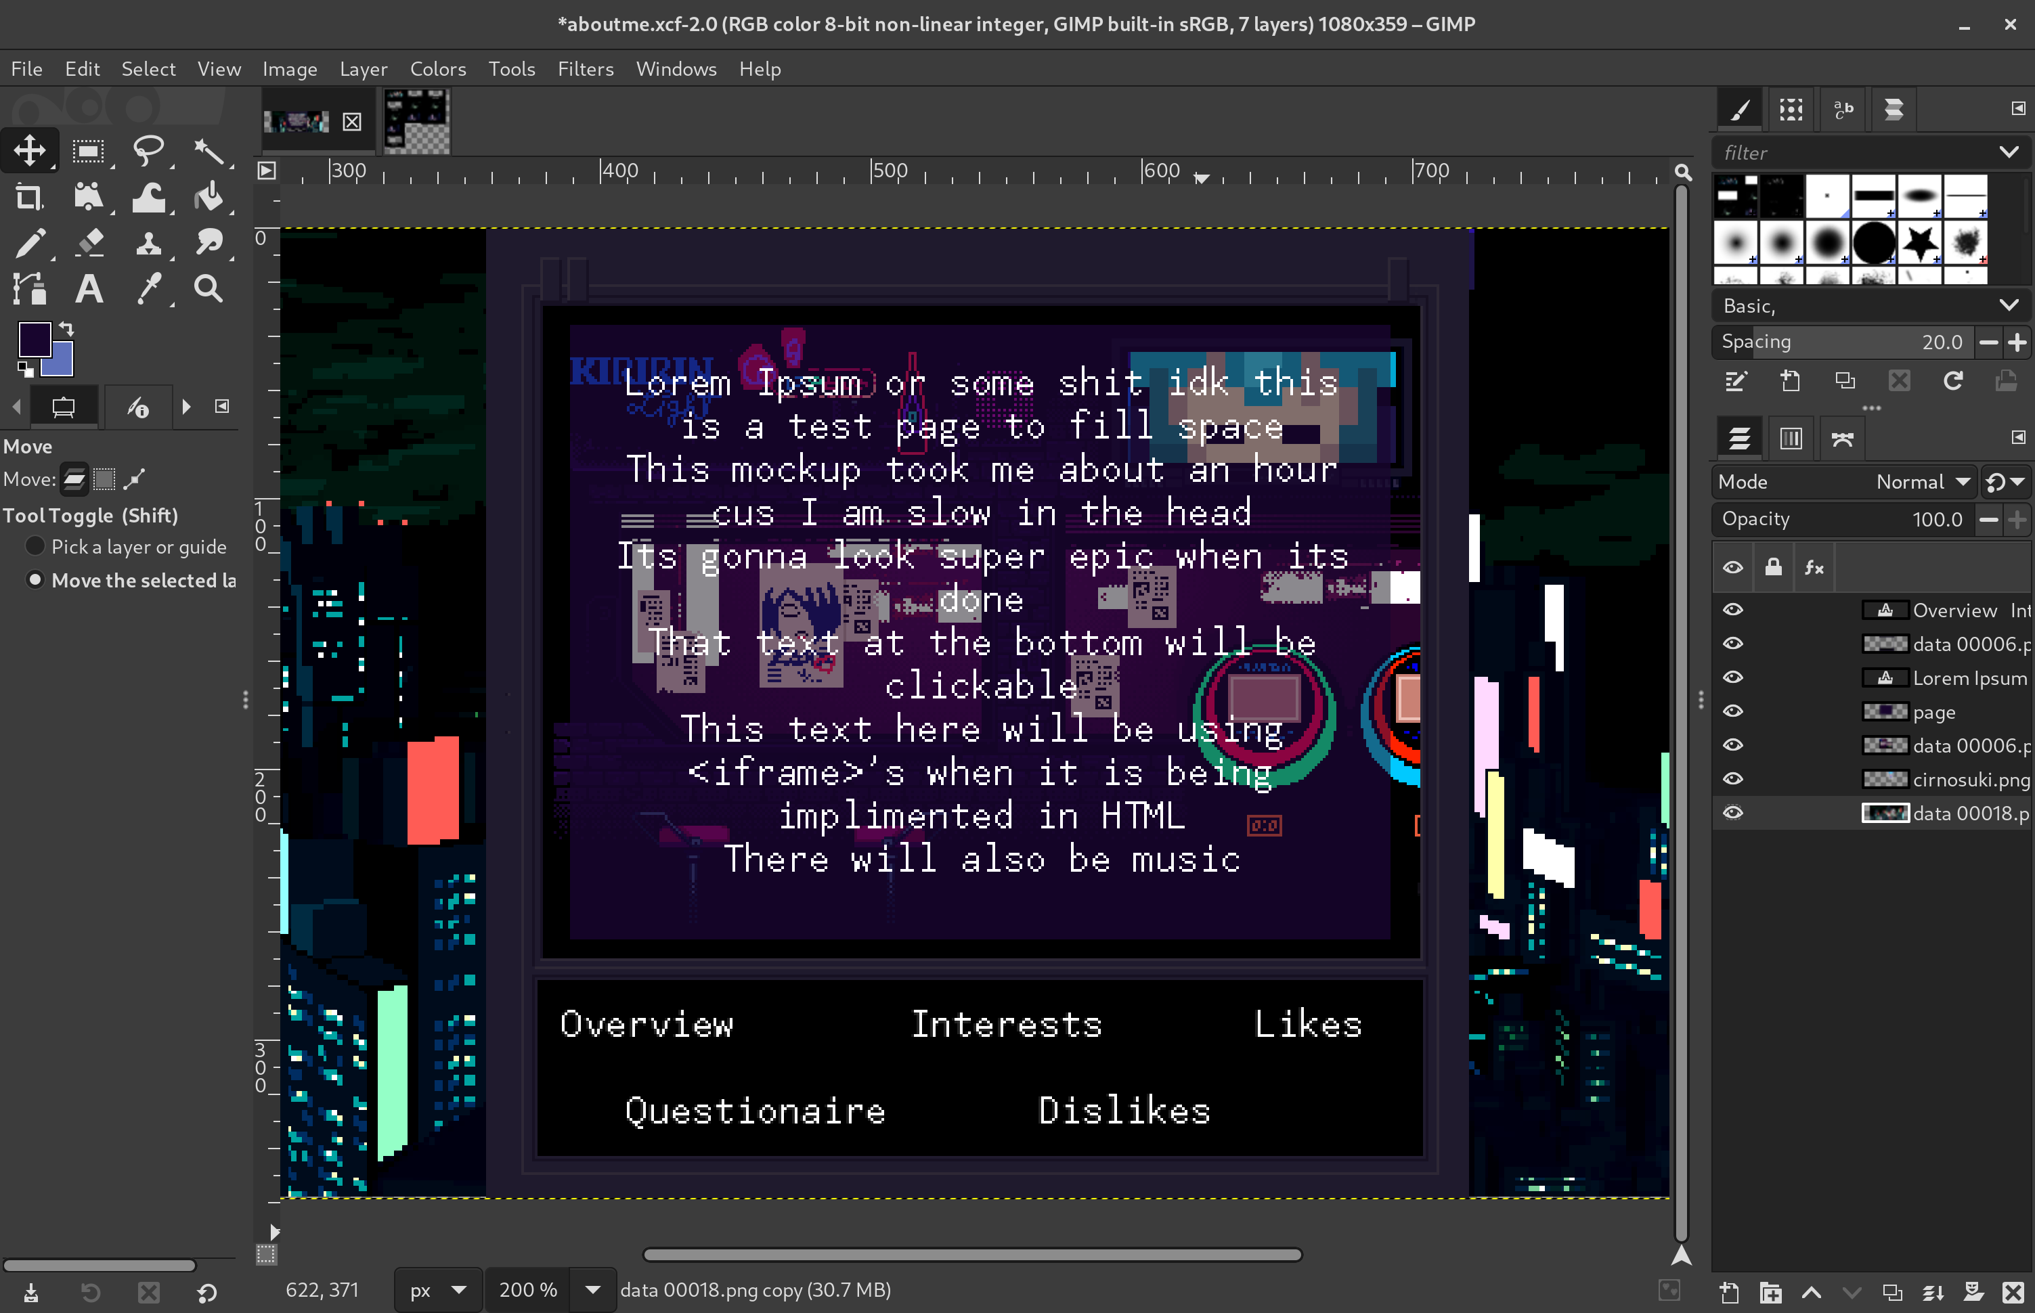Select the Move tool
The image size is (2035, 1313).
click(x=29, y=150)
